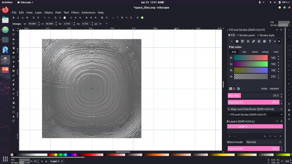Switch to the CMYK color tab

(x=255, y=52)
